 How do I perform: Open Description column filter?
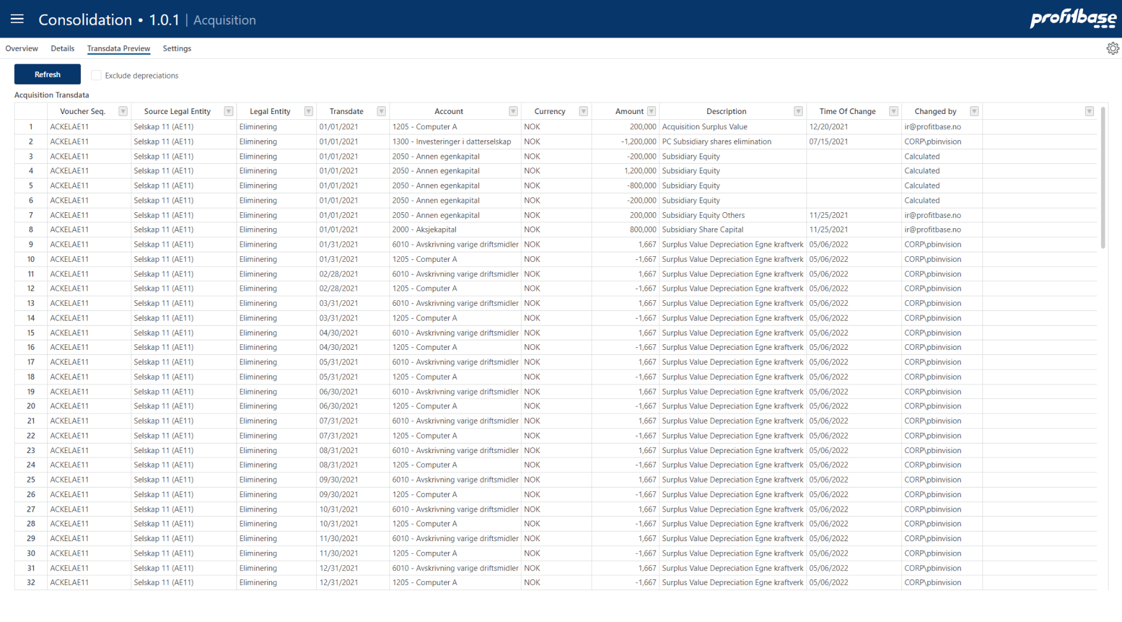pos(798,112)
